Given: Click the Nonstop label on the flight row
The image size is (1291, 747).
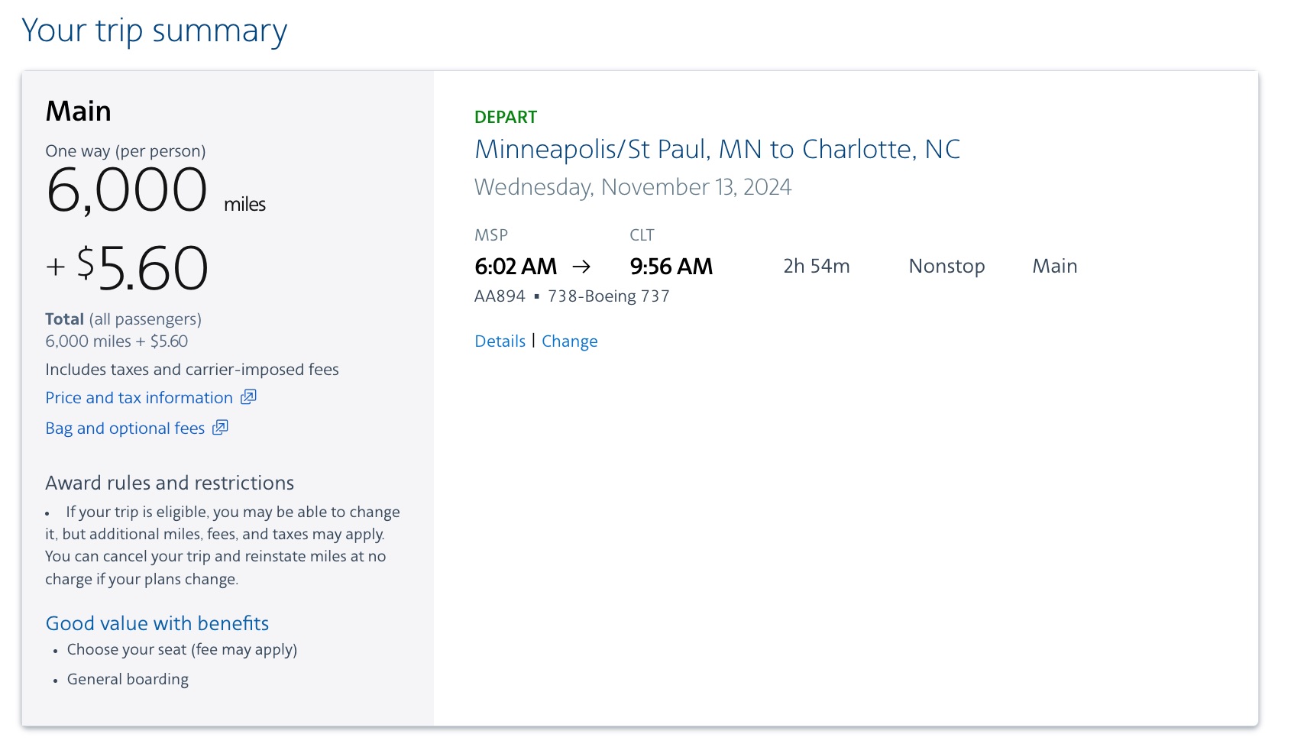Looking at the screenshot, I should click(x=946, y=266).
